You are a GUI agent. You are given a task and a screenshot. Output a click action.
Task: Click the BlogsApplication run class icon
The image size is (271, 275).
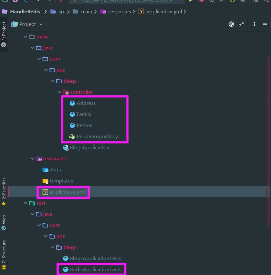(x=66, y=148)
